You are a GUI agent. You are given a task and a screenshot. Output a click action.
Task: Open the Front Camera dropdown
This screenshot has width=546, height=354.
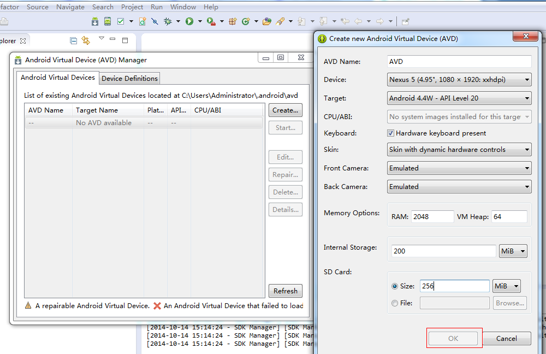tap(459, 168)
